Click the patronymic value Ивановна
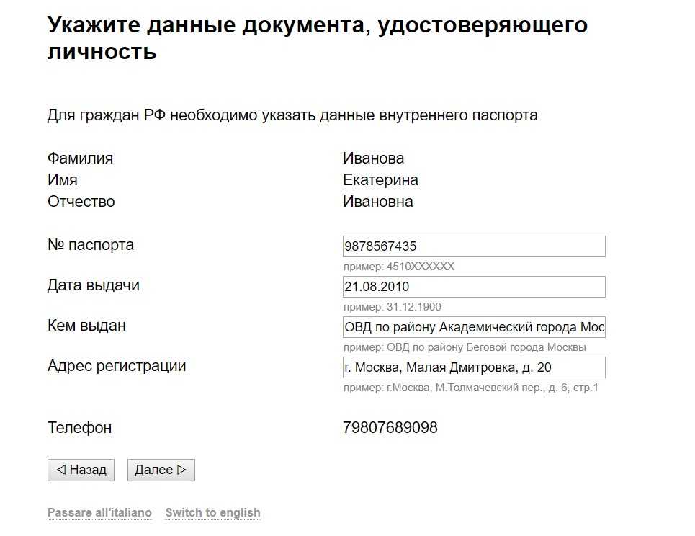695x536 pixels. pos(377,202)
